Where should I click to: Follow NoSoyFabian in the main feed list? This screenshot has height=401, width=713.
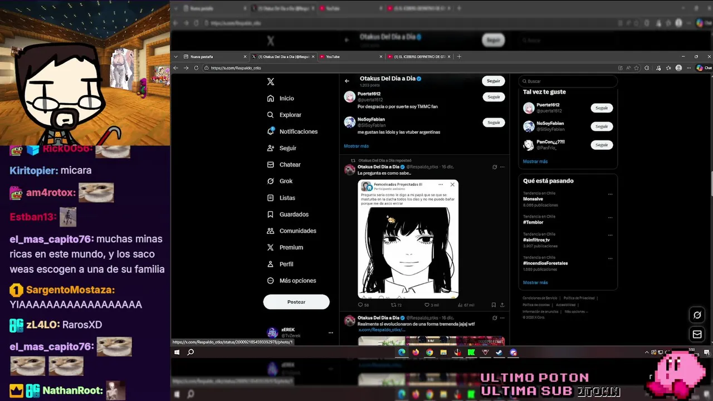pos(494,123)
